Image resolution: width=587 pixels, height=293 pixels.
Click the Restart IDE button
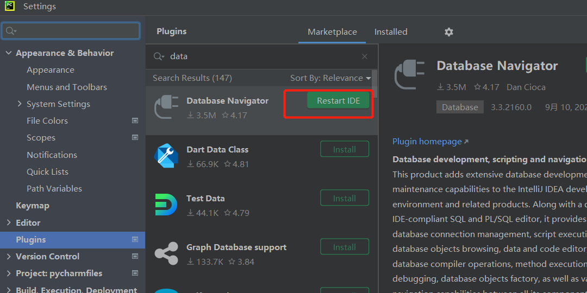click(338, 101)
